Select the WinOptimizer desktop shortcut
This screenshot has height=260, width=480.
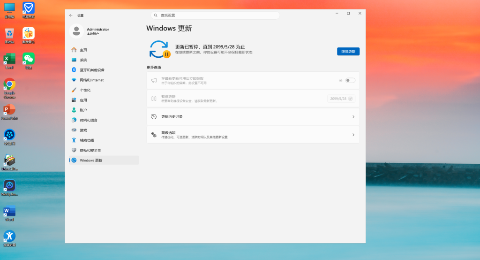(9, 188)
